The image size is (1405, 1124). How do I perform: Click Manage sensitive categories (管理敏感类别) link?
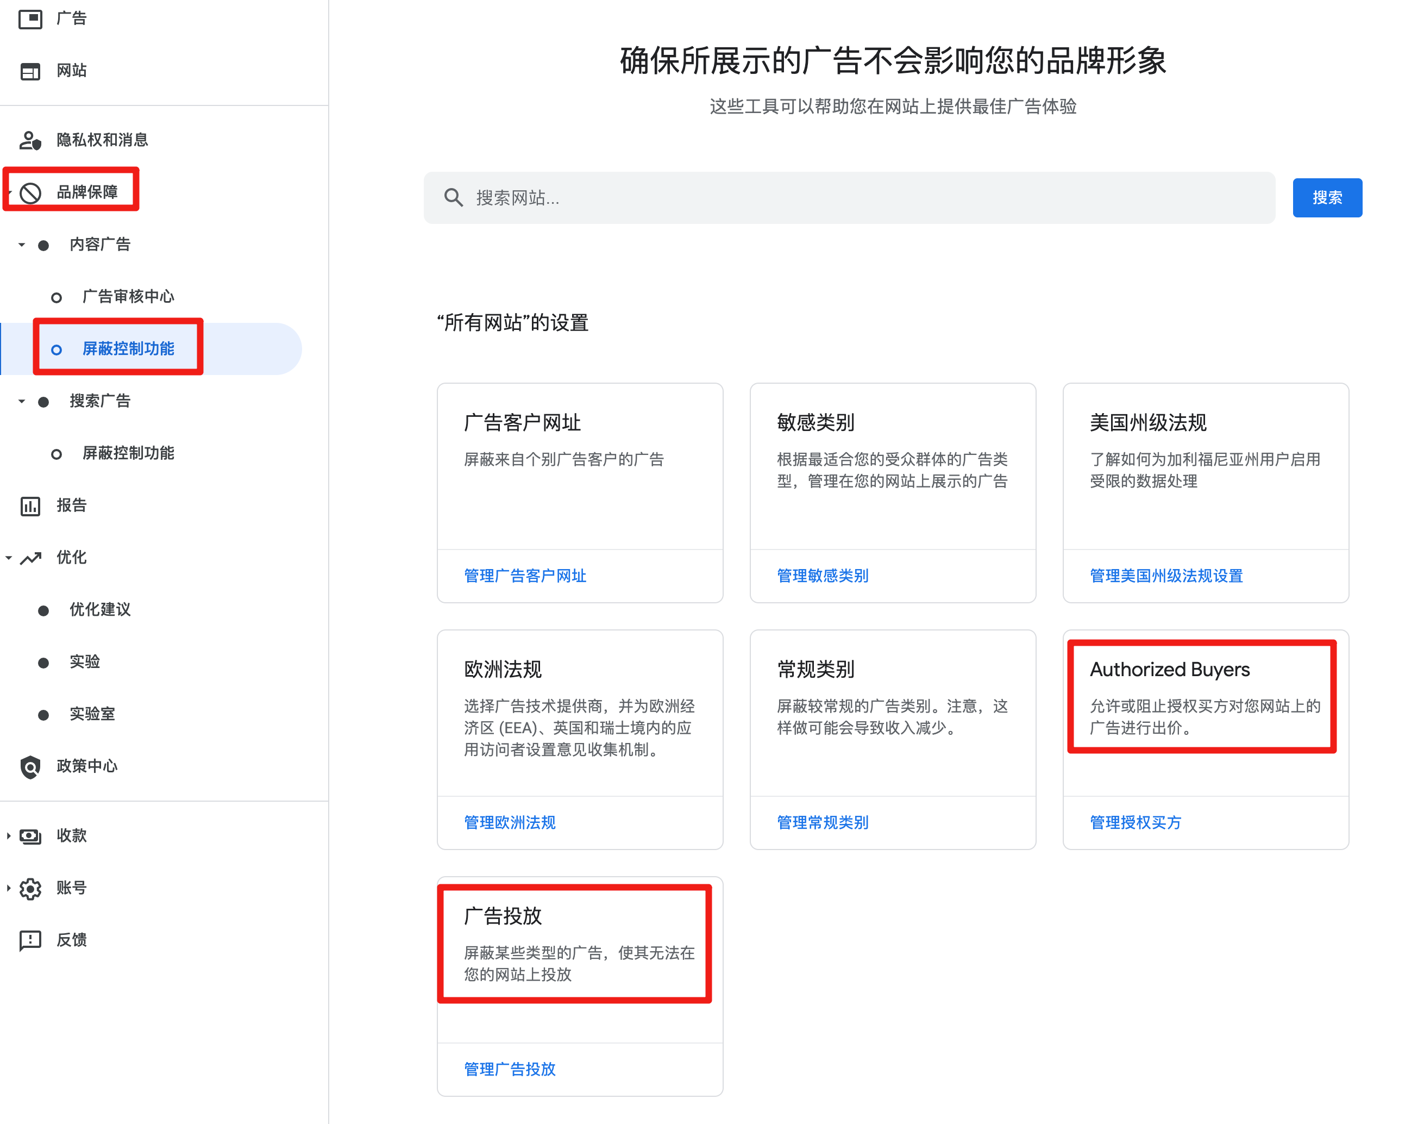[823, 576]
